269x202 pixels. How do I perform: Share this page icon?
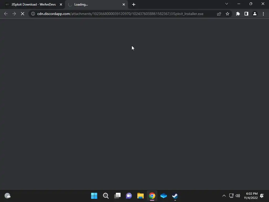(x=219, y=14)
